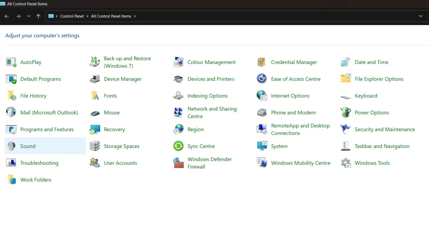Screen dimensions: 429x240
Task: Click the Windows Defender Firewall icon
Action: pos(178,163)
